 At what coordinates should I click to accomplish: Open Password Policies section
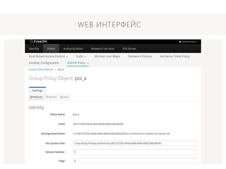pos(140,56)
